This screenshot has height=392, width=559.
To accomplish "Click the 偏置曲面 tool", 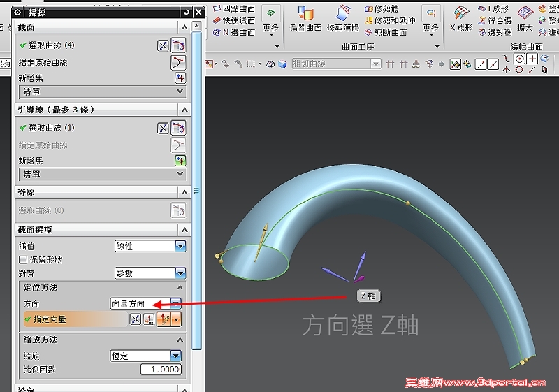I will coord(305,19).
